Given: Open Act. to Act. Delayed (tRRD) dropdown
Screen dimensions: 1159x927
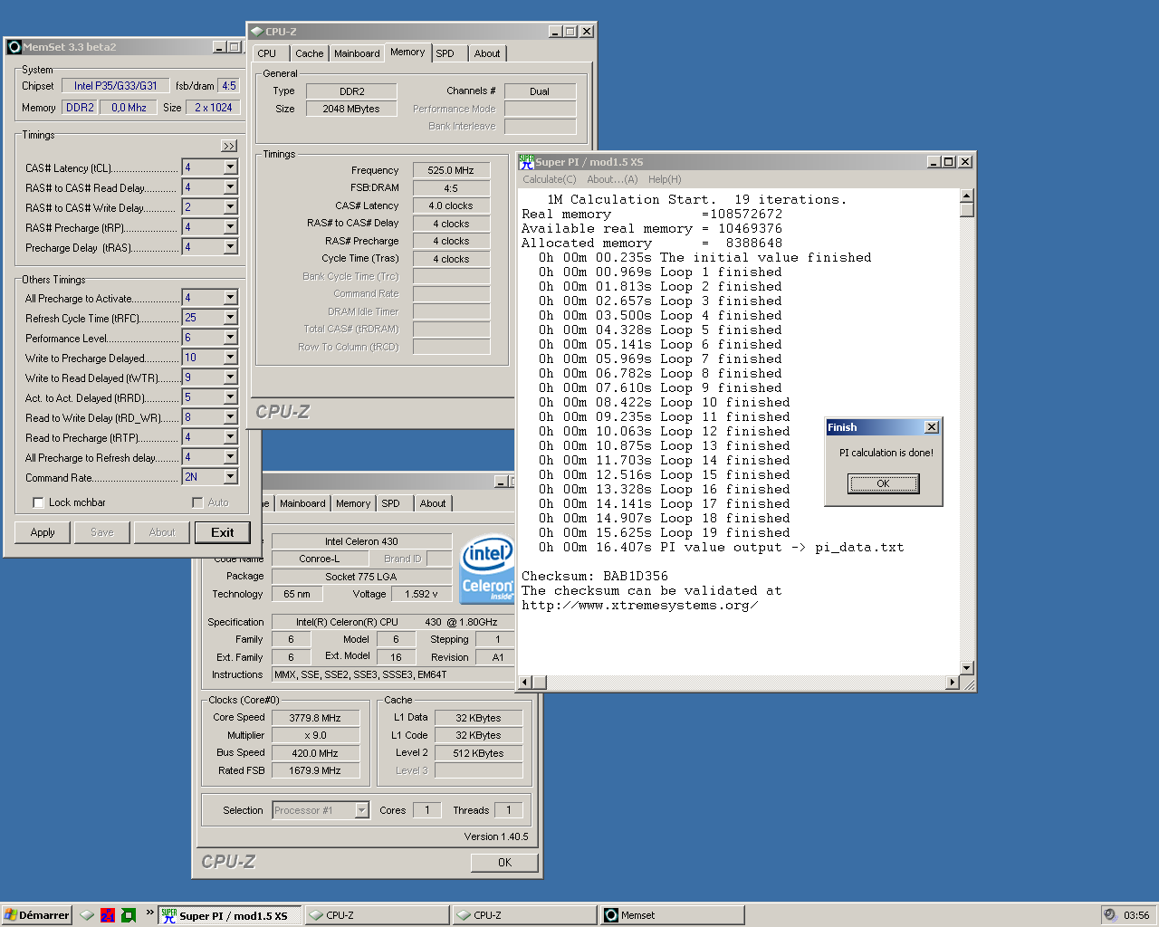Looking at the screenshot, I should tap(230, 397).
